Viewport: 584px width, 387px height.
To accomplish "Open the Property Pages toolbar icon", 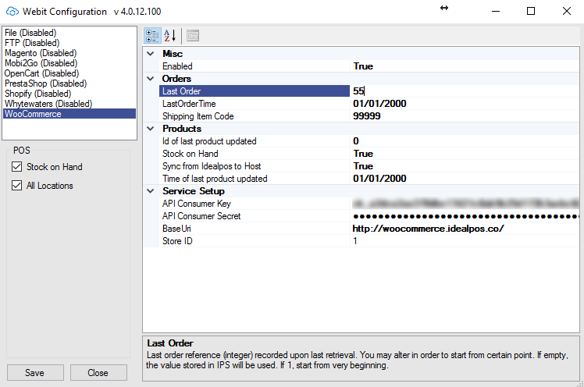I will [193, 36].
